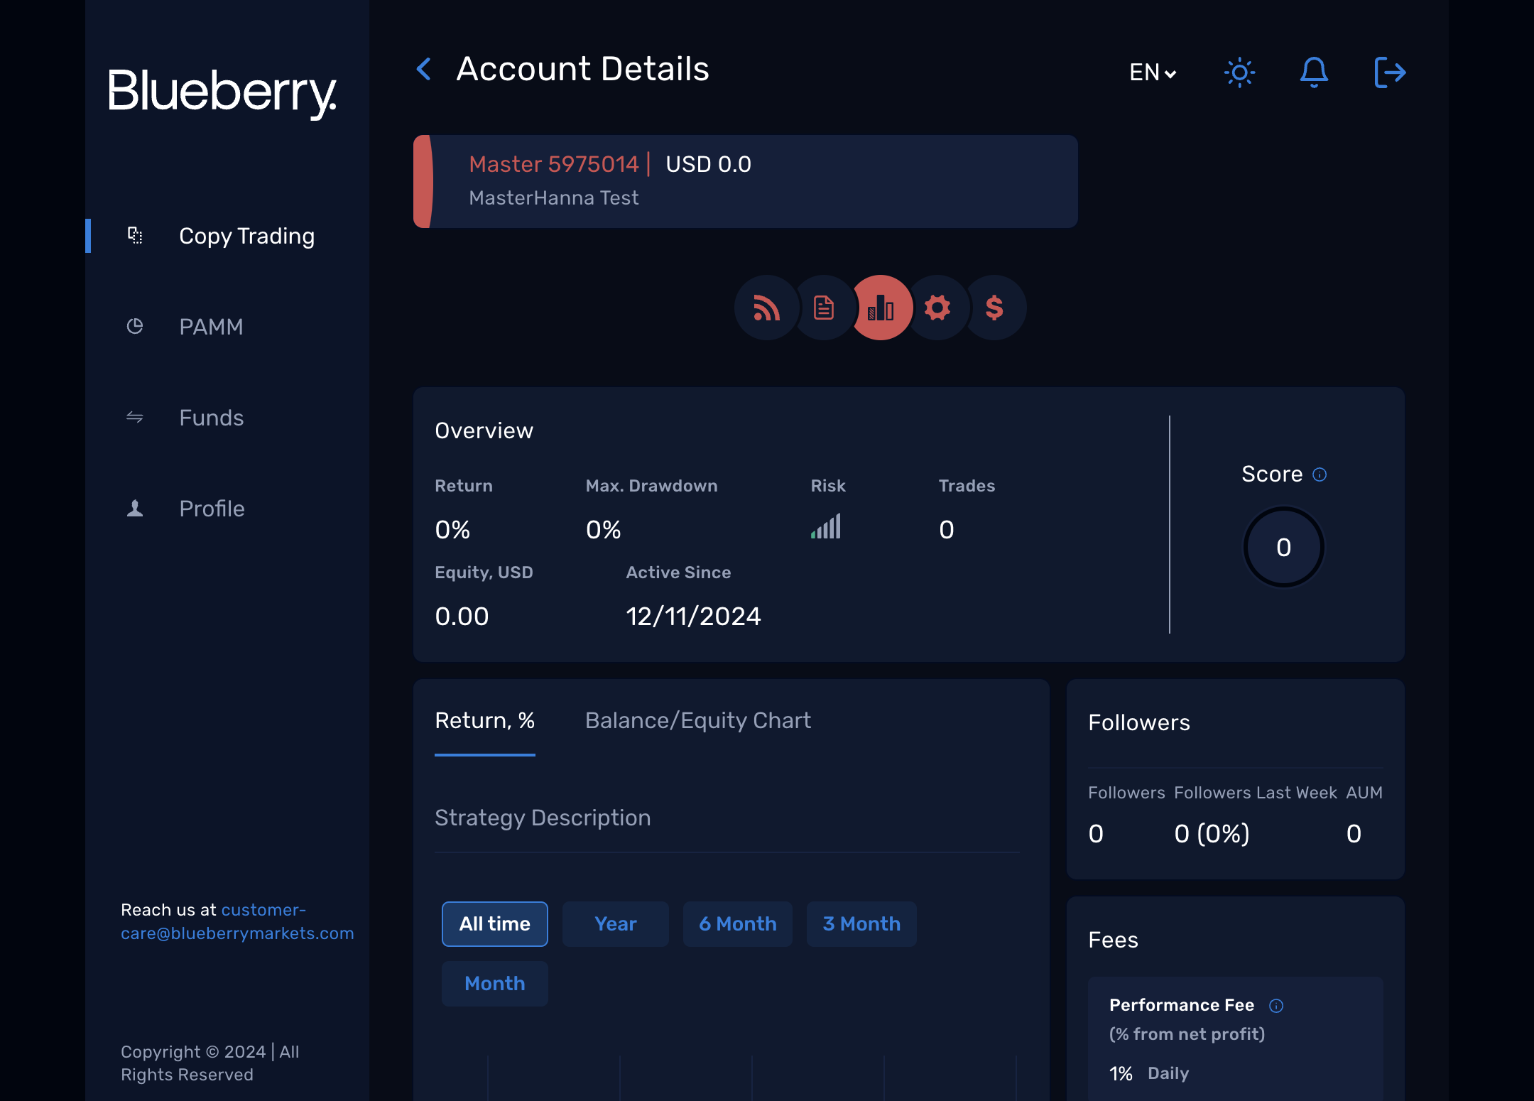This screenshot has height=1101, width=1534.
Task: Click the Master 5975014 account card
Action: pyautogui.click(x=746, y=182)
